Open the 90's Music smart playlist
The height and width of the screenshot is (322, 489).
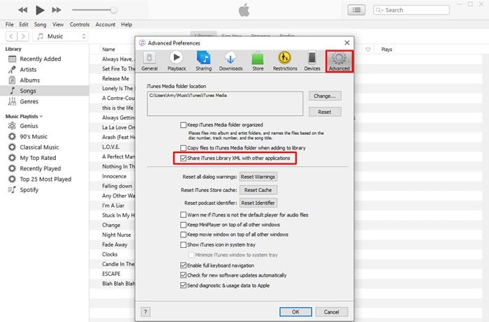(34, 136)
